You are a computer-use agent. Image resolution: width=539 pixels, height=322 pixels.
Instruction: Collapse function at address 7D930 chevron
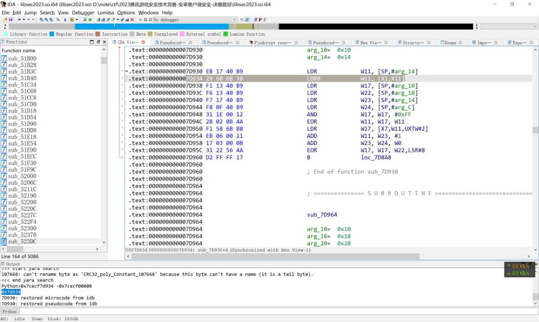[x=127, y=71]
